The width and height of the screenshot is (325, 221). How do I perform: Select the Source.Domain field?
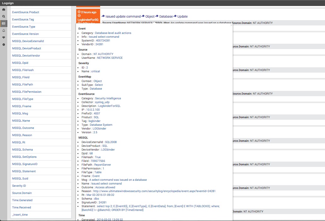pos(41,193)
